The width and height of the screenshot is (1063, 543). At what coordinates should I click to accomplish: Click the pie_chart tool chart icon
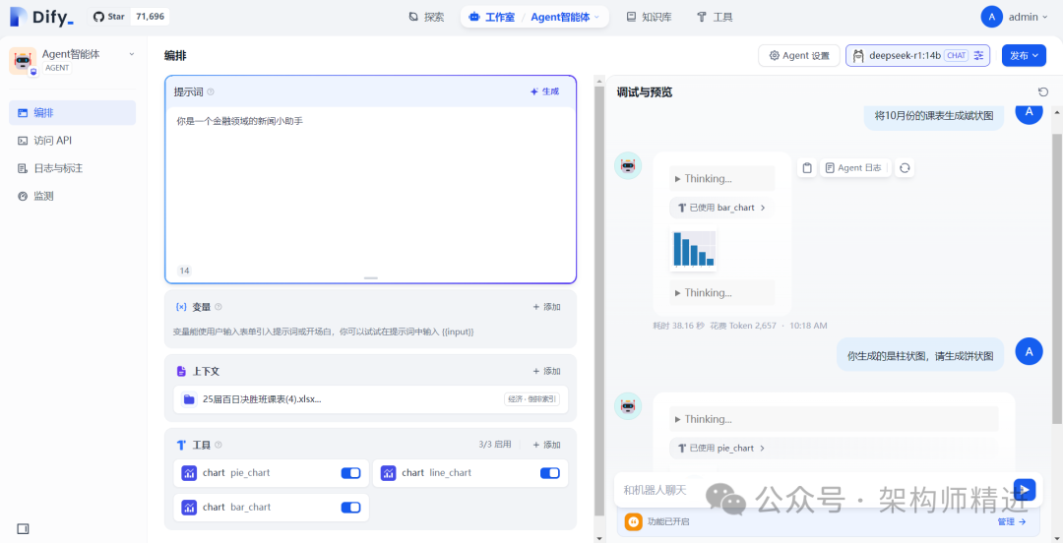coord(189,473)
